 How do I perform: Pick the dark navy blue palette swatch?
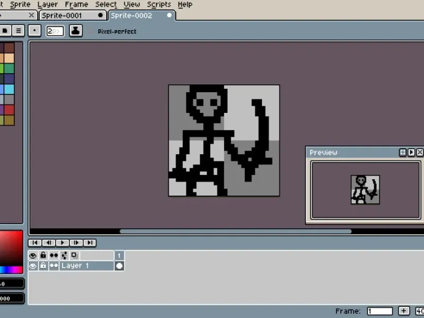coord(9,78)
